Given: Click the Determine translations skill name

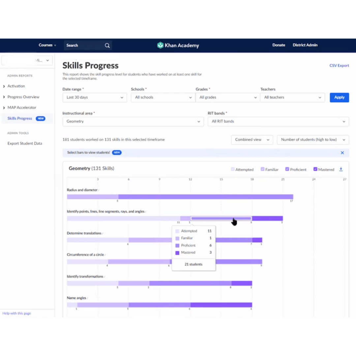Looking at the screenshot, I should (x=84, y=233).
